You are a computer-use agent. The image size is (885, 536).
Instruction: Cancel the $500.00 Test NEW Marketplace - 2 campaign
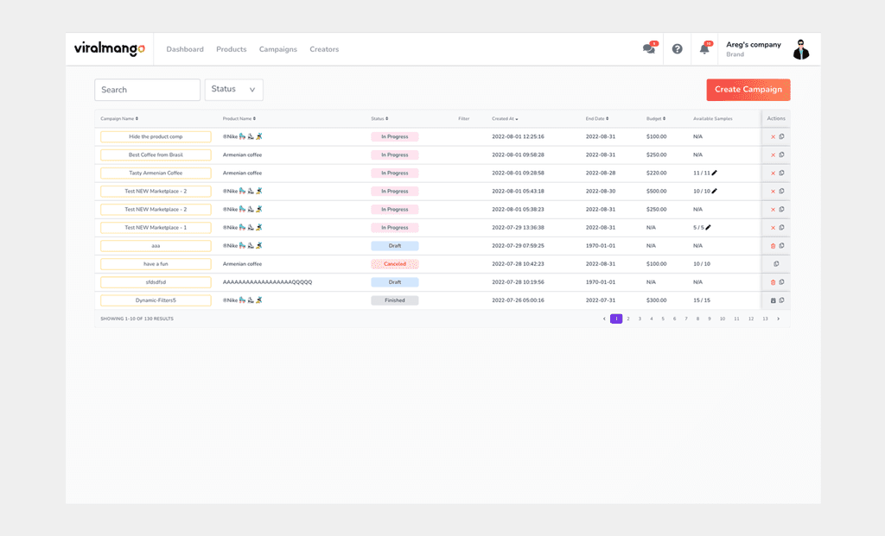pyautogui.click(x=774, y=192)
